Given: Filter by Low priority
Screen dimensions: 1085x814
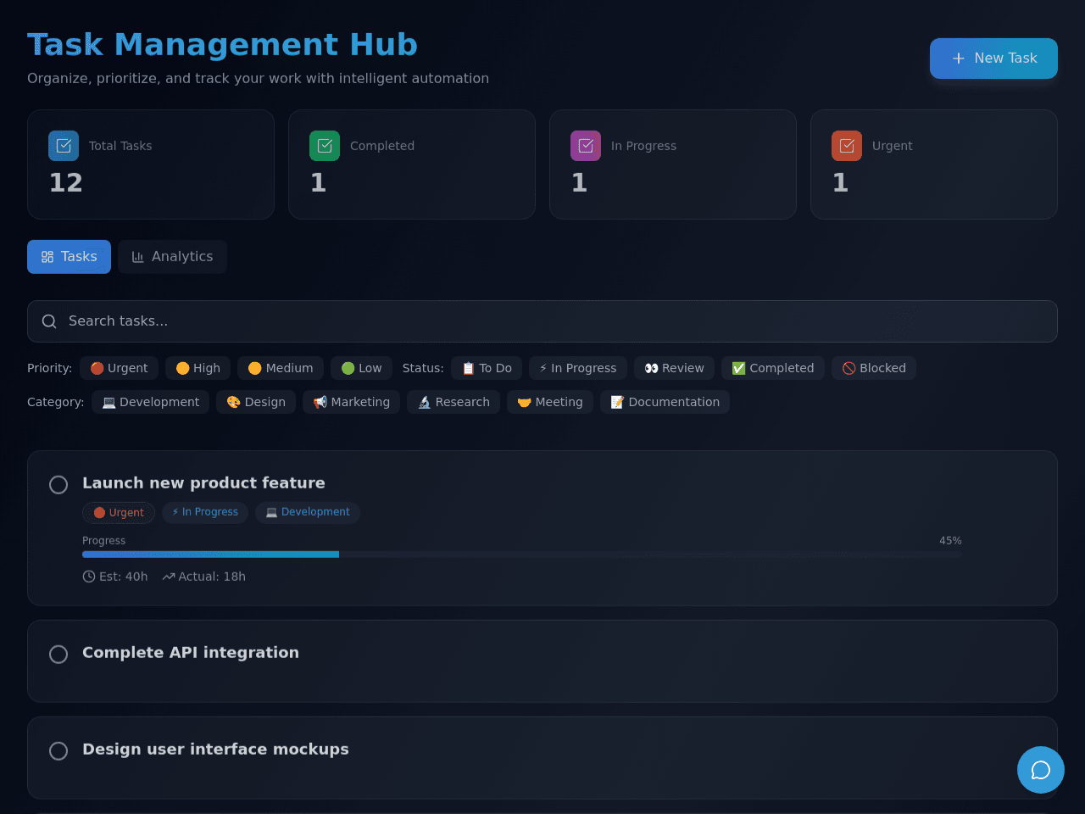Looking at the screenshot, I should [361, 368].
